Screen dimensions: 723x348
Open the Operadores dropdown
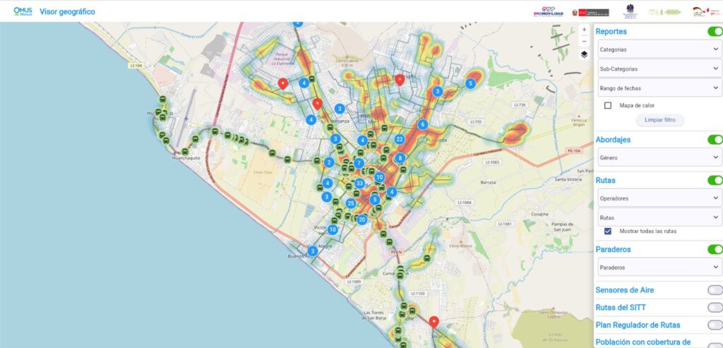(x=657, y=198)
